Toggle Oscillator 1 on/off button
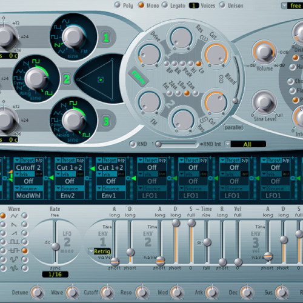Viewport: 303px width, 303px height. coord(106,38)
